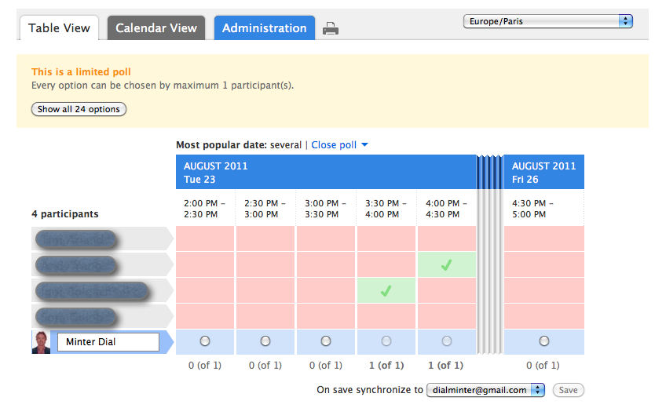
Task: Select the disabled 3:30 PM – 4:00 PM radio button
Action: [386, 341]
